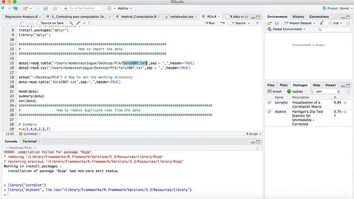
Task: Open the Source button dropdown arrow
Action: 249,23
